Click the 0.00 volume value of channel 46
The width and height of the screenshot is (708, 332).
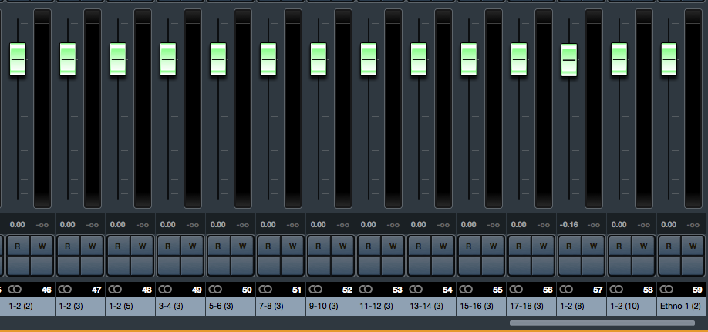click(x=18, y=224)
